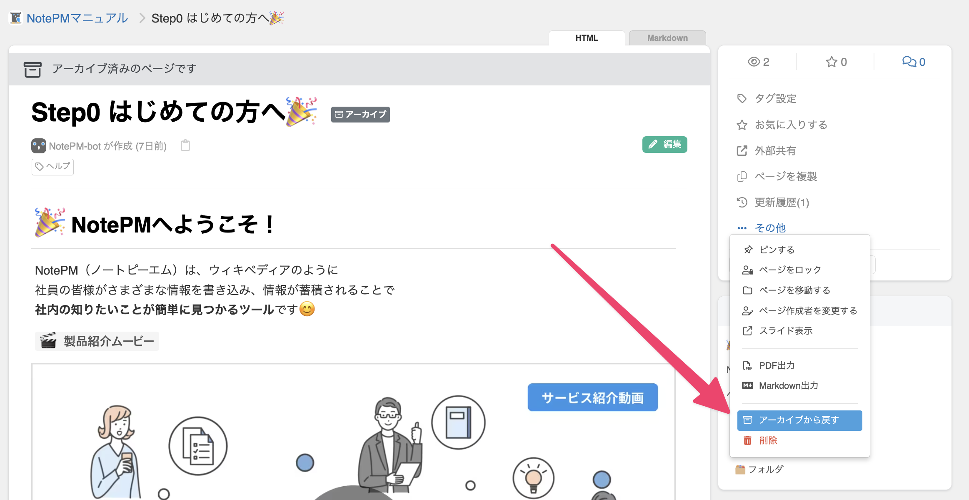This screenshot has height=500, width=969.
Task: Open the comments count icon
Action: tap(909, 62)
